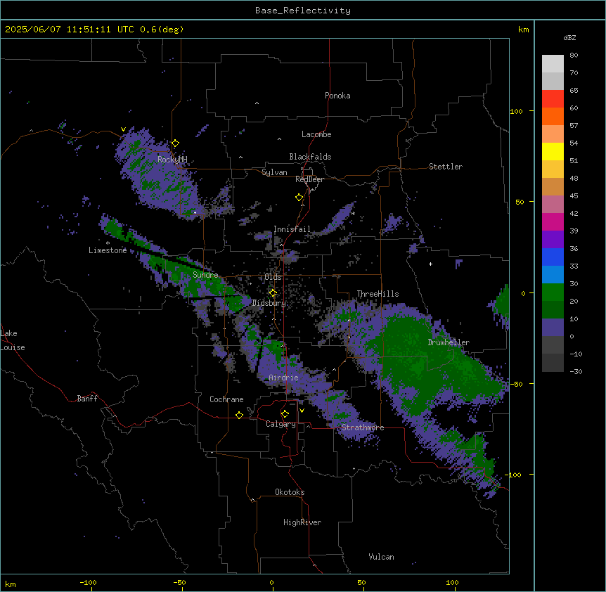Select the purple 36-39 dBZ legend swatch
The height and width of the screenshot is (592, 606).
tap(553, 239)
